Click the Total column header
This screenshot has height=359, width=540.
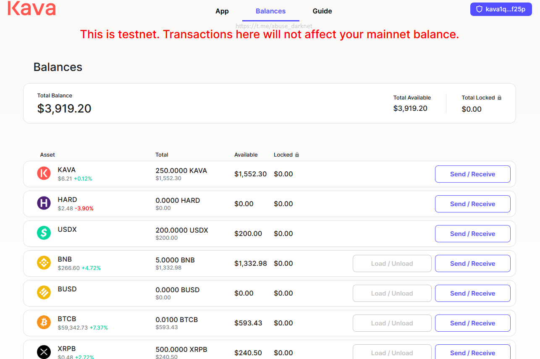point(162,155)
